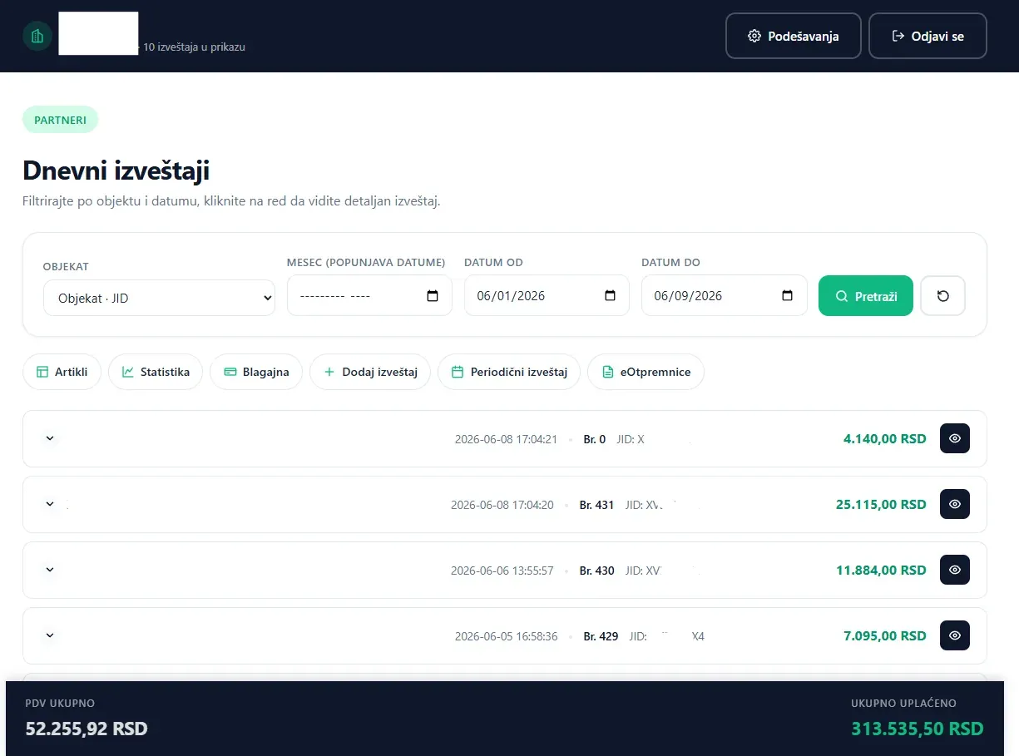Click the reset filters refresh icon
Image resolution: width=1019 pixels, height=756 pixels.
[x=943, y=296]
